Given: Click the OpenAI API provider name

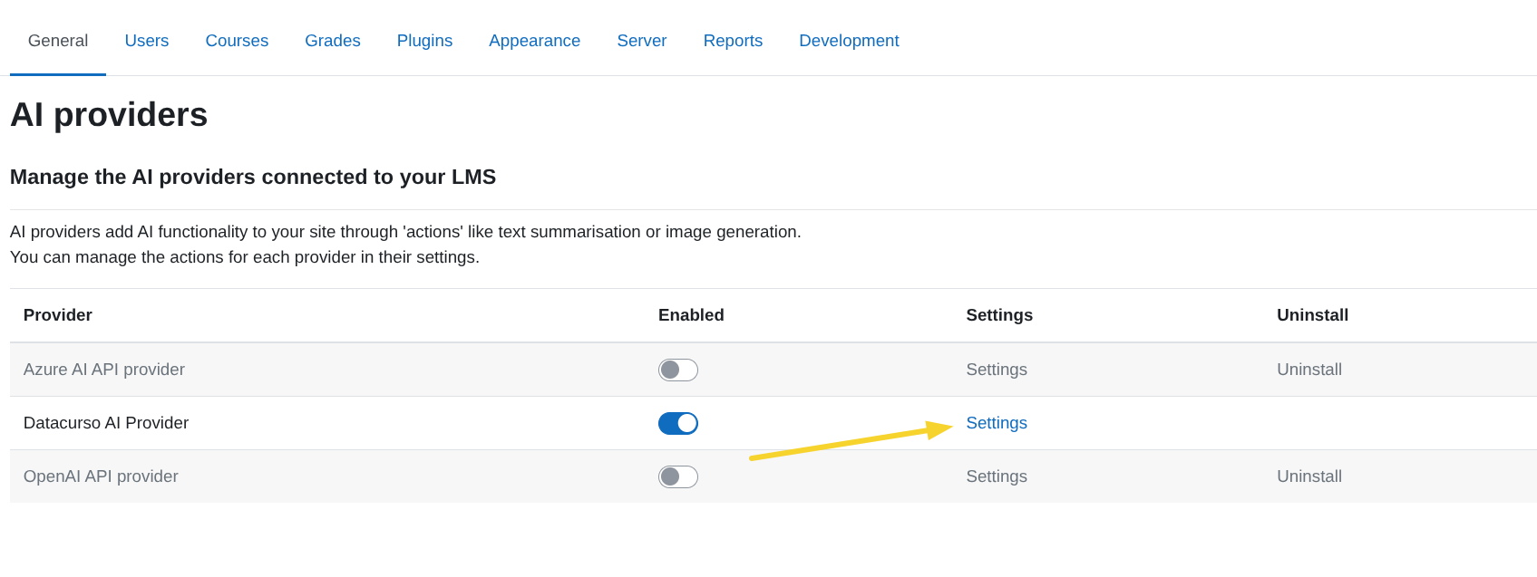Looking at the screenshot, I should (x=101, y=476).
